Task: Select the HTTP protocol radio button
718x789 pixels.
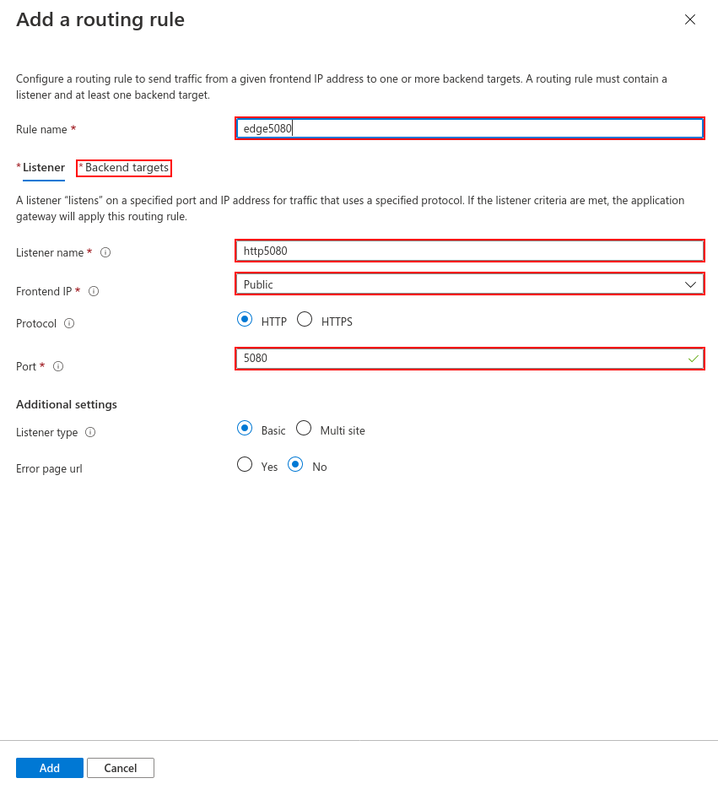Action: (x=245, y=320)
